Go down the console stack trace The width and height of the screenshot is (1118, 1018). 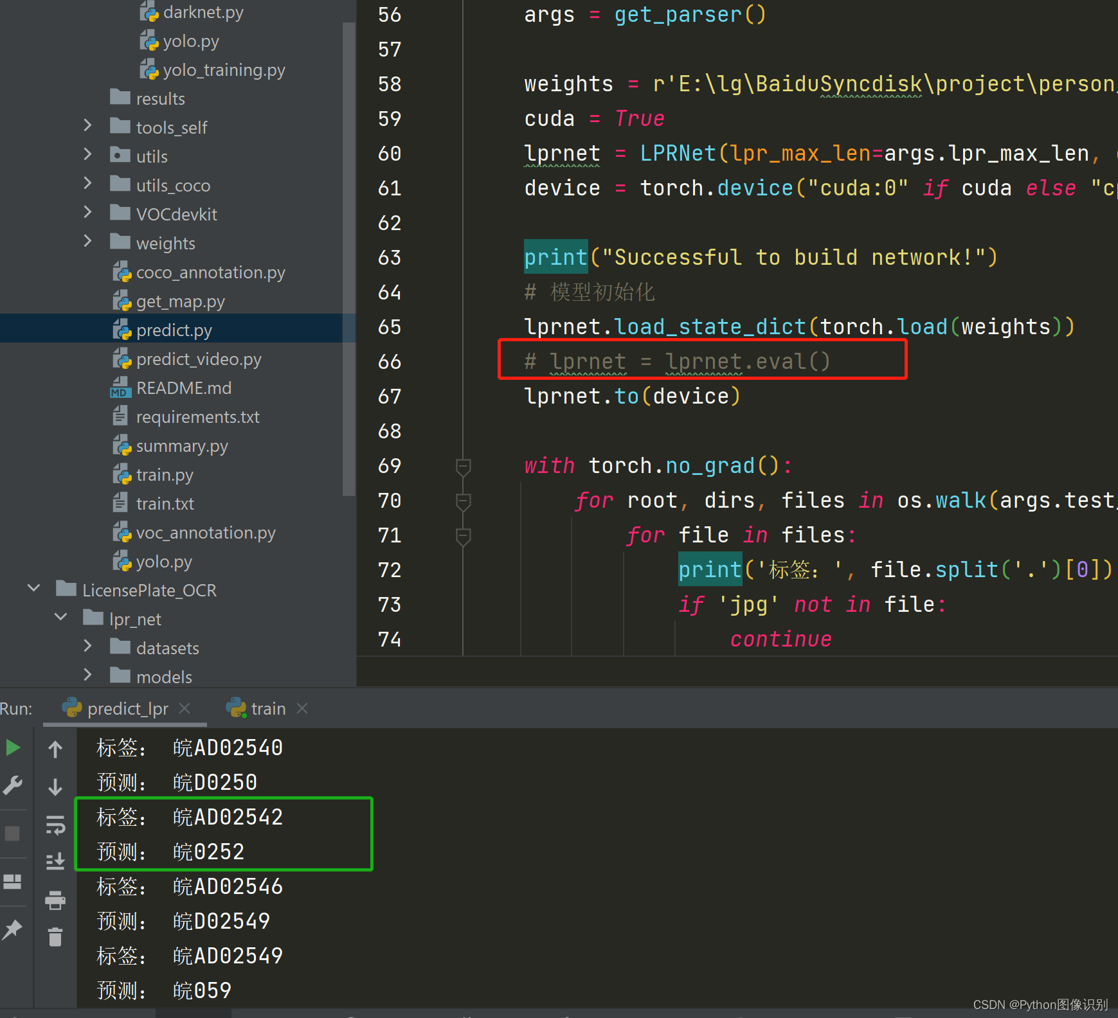click(55, 787)
